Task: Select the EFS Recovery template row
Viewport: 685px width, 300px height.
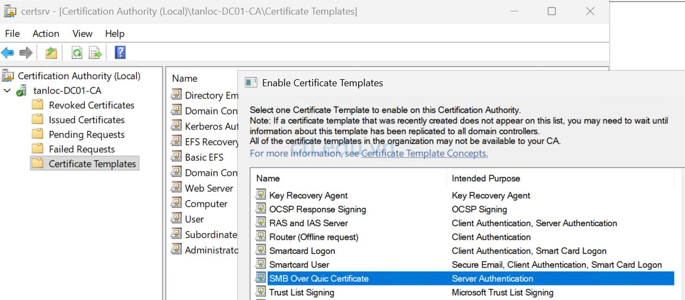Action: [204, 142]
